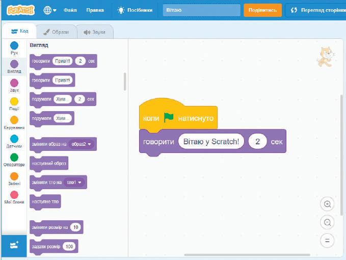
Task: Select the purple Вигляд category
Action: tap(14, 66)
